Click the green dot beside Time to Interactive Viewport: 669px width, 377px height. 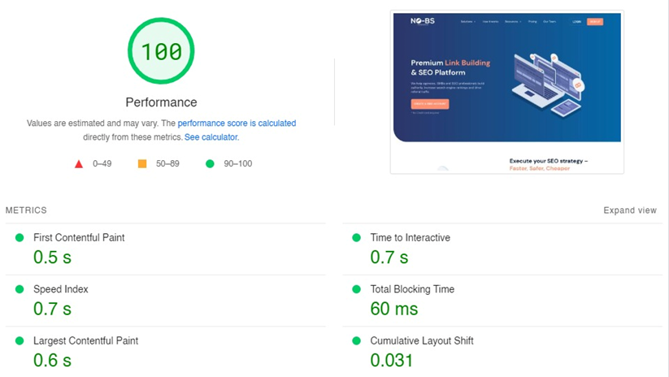tap(356, 238)
